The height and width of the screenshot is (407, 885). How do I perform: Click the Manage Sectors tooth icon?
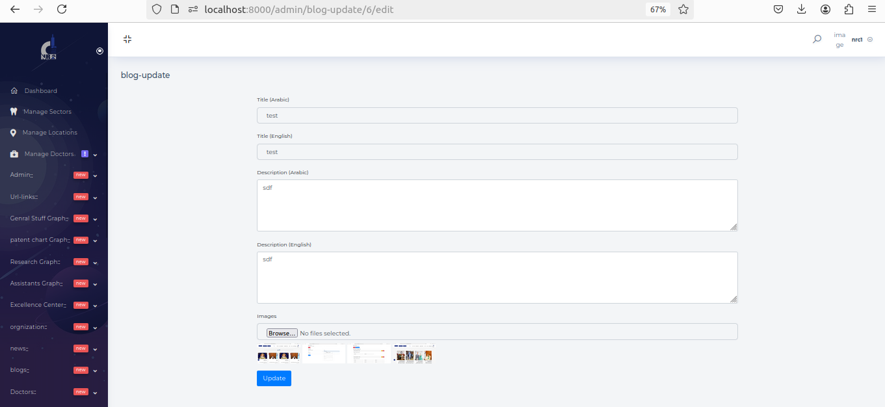coord(14,112)
